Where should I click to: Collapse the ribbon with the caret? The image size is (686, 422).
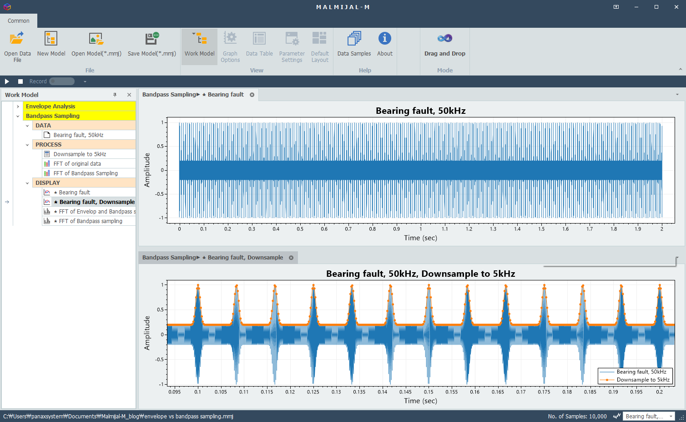click(x=681, y=69)
